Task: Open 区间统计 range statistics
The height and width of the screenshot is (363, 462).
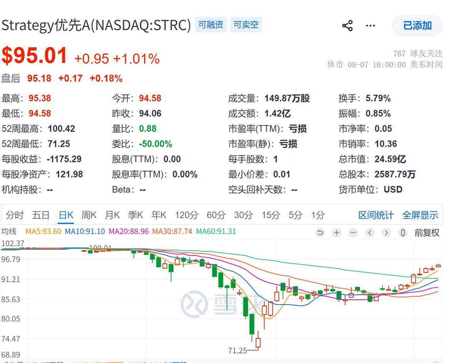Action: tap(376, 215)
